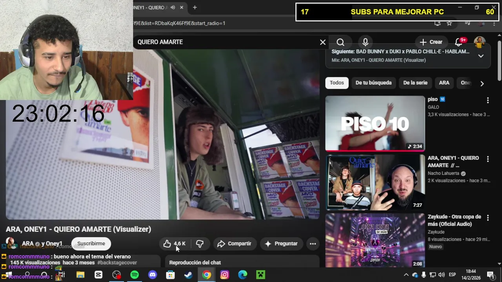Open the #backstagecover hashtag link

pyautogui.click(x=117, y=262)
